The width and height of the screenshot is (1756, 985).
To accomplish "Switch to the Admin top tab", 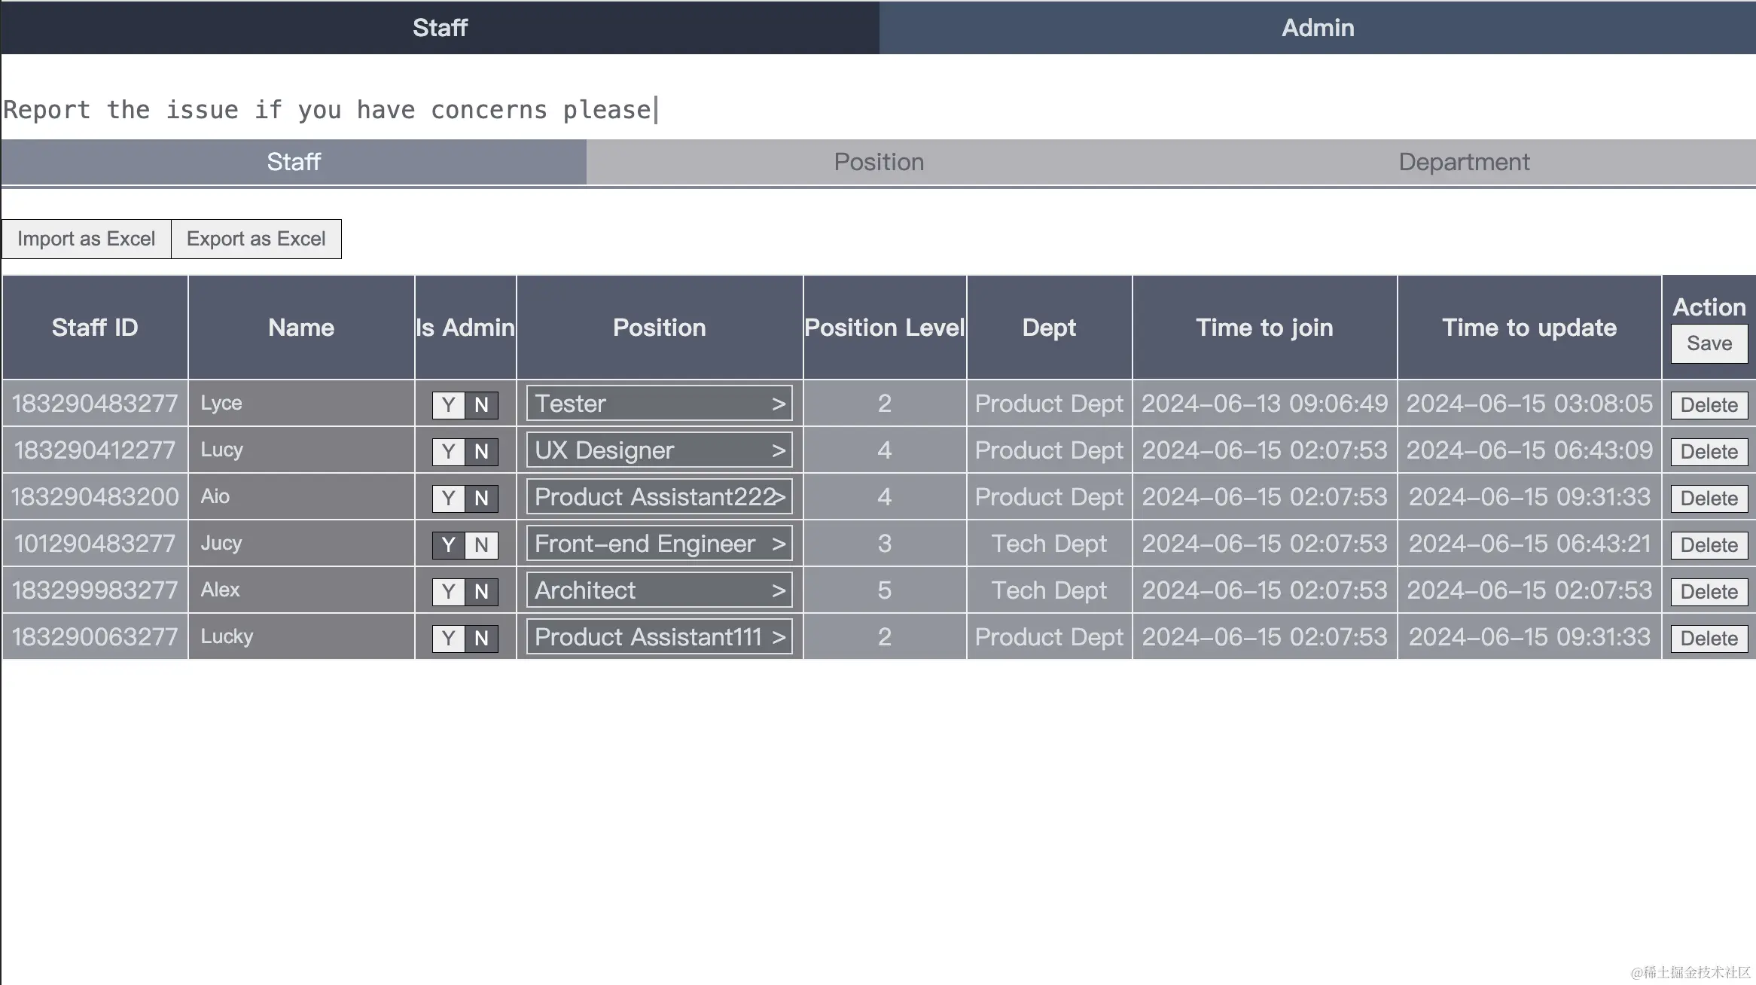I will [x=1317, y=28].
